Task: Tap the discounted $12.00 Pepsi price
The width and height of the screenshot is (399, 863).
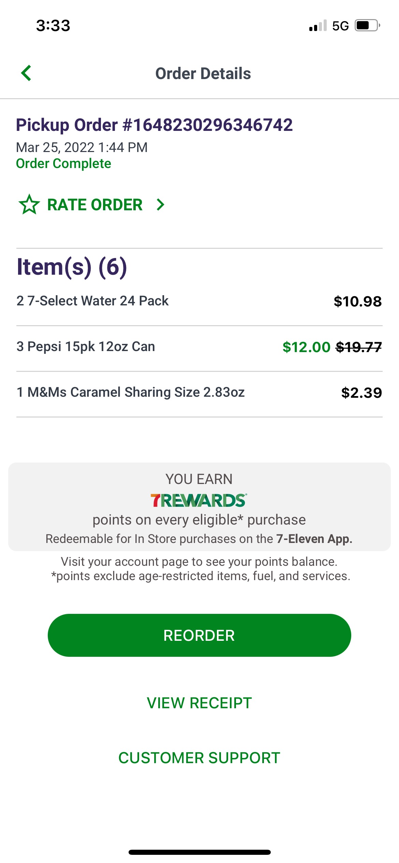Action: pos(306,347)
